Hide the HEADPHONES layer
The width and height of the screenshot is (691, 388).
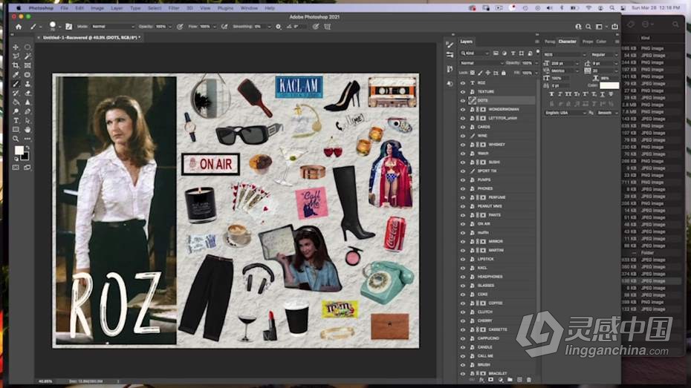(463, 277)
